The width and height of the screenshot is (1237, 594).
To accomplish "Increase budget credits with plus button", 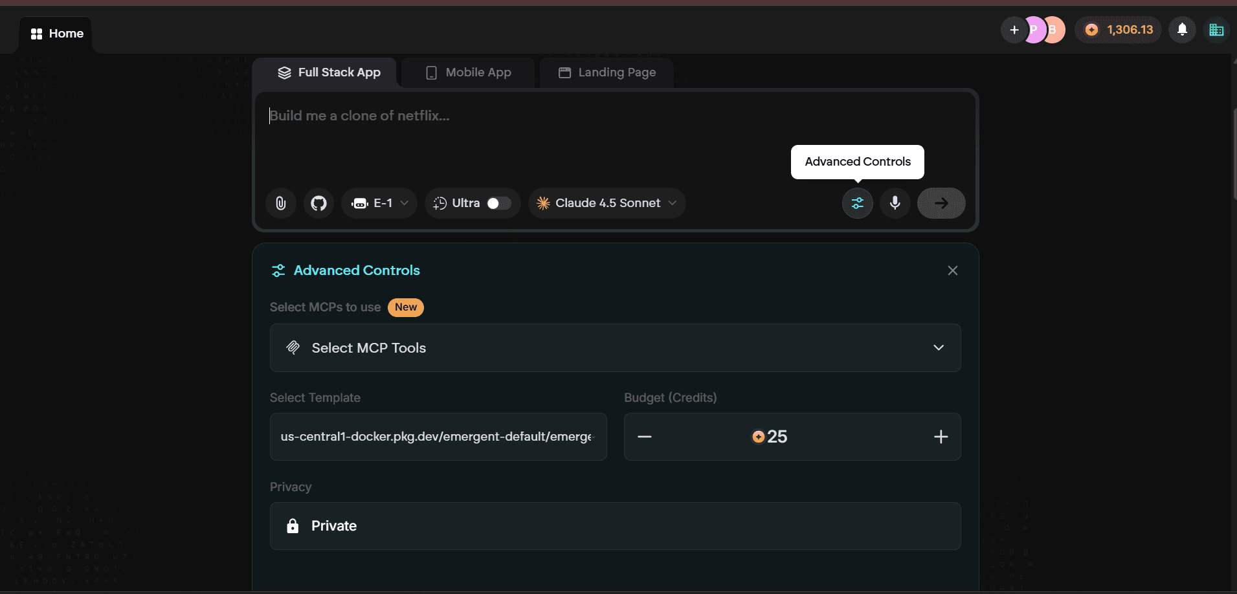I will click(x=941, y=437).
